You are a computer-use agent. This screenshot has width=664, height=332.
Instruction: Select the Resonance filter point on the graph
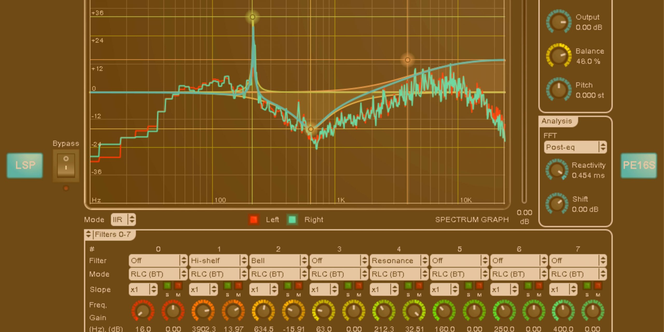[x=252, y=17]
